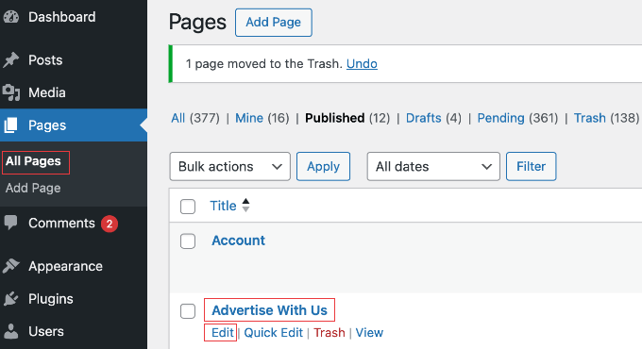Click Edit under Advertise With Us

coord(222,333)
